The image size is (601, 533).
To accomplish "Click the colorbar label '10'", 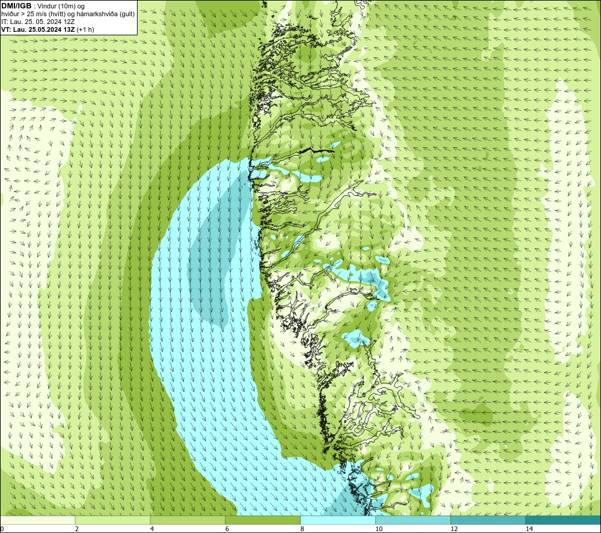I will [x=379, y=529].
